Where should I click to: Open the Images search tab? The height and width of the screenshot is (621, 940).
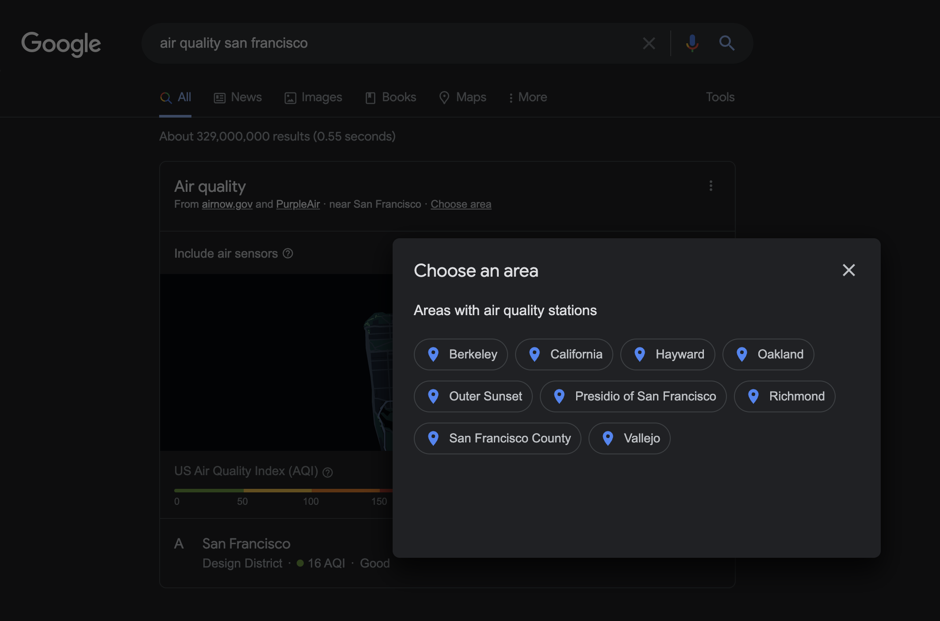313,97
